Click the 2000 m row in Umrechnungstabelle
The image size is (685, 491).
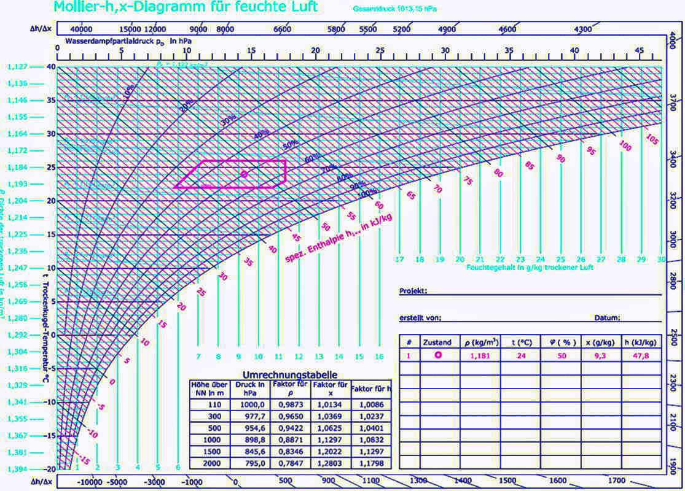tap(291, 463)
